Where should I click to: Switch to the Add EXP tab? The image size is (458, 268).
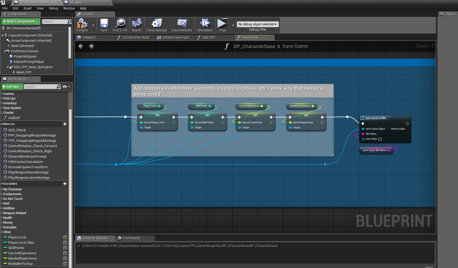pos(209,37)
